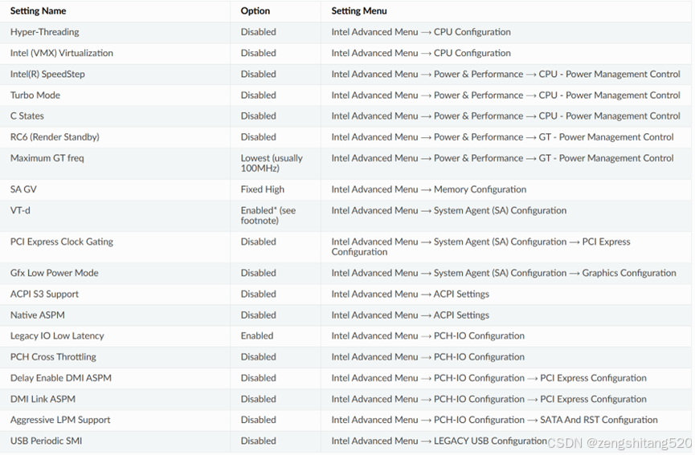The image size is (695, 455).
Task: Select the 'LEGACY USB Configuration' menu path
Action: 439,441
